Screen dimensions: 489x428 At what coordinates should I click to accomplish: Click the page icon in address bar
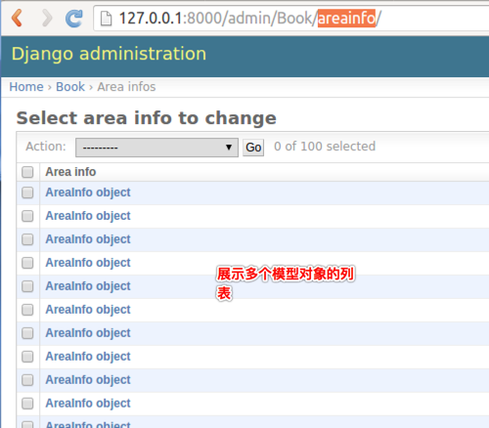click(x=106, y=18)
